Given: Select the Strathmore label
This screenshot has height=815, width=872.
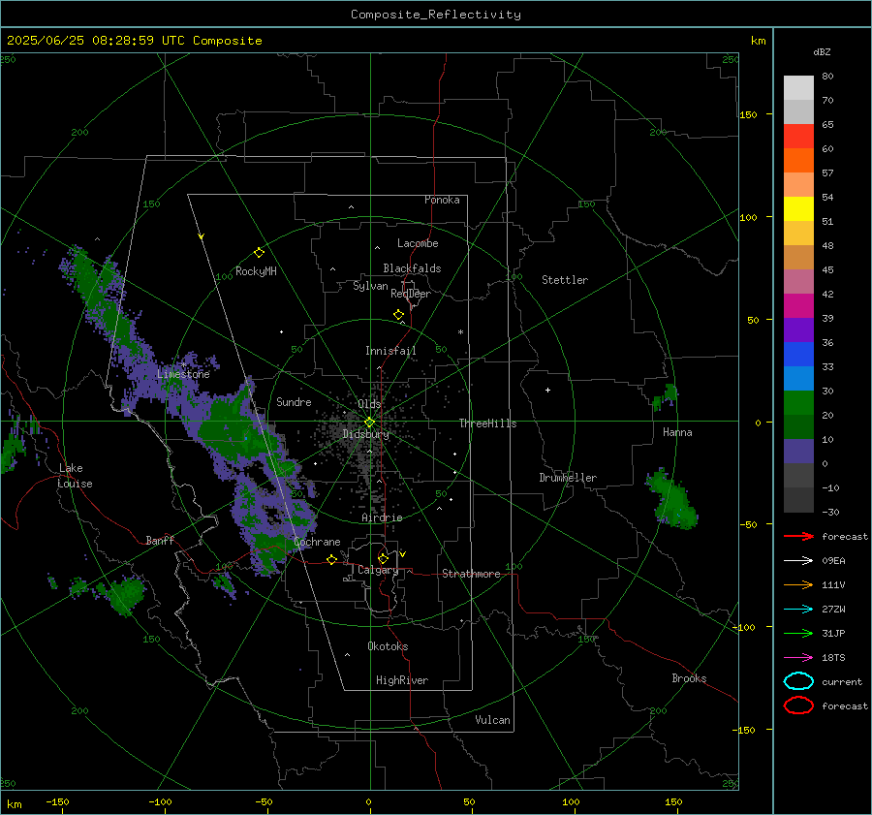Looking at the screenshot, I should pyautogui.click(x=471, y=574).
